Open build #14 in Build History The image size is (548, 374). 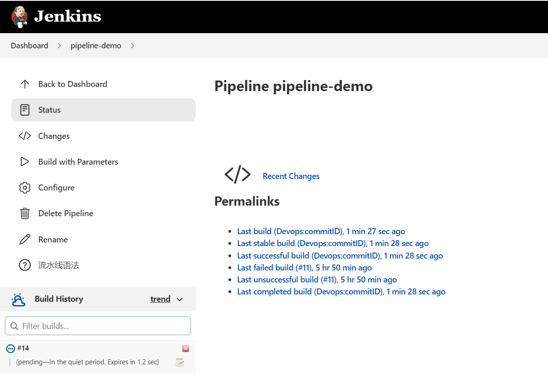click(23, 348)
